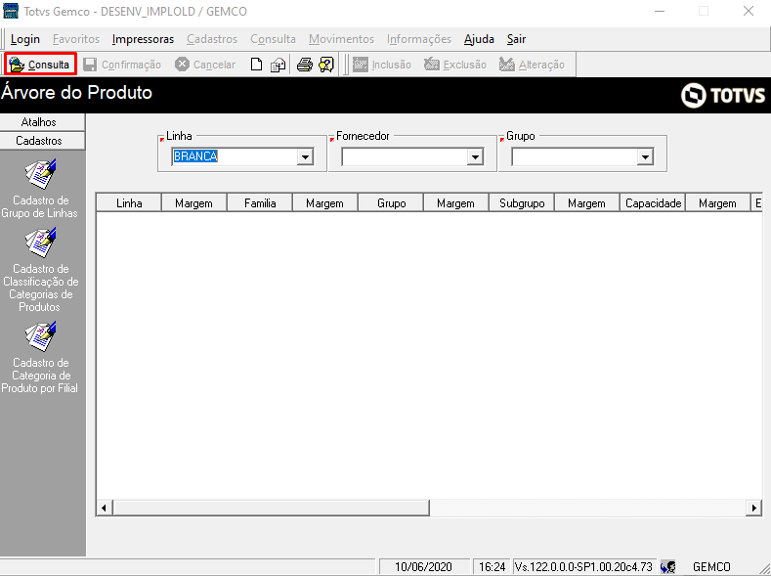Open Cadastro de Classificação de Categorias de Produtos
Screen dimensions: 771x576
tap(40, 270)
